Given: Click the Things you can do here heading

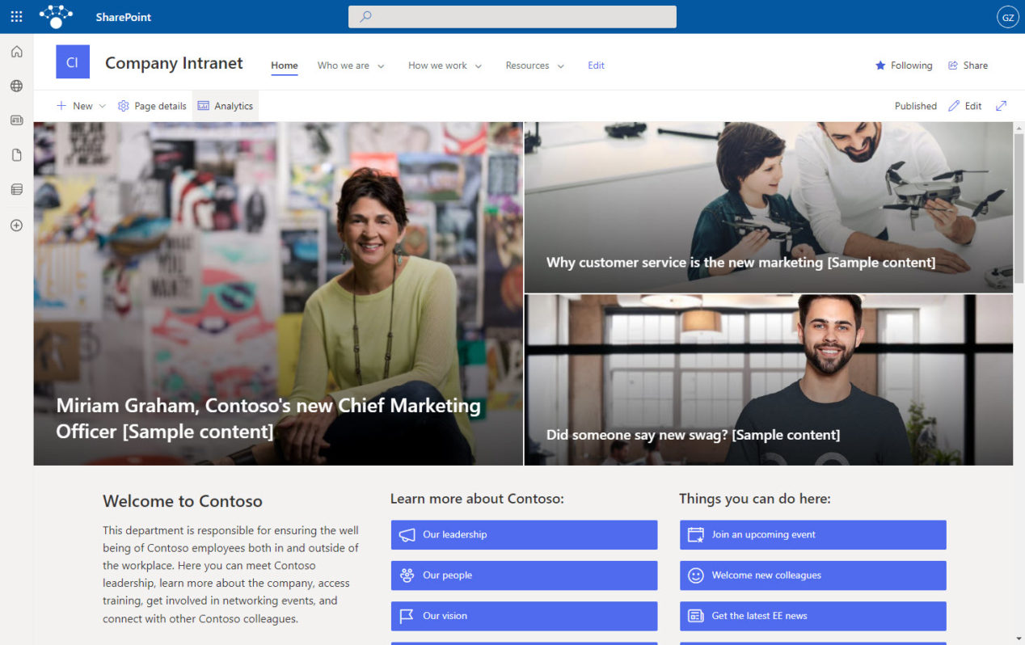Looking at the screenshot, I should pyautogui.click(x=755, y=499).
